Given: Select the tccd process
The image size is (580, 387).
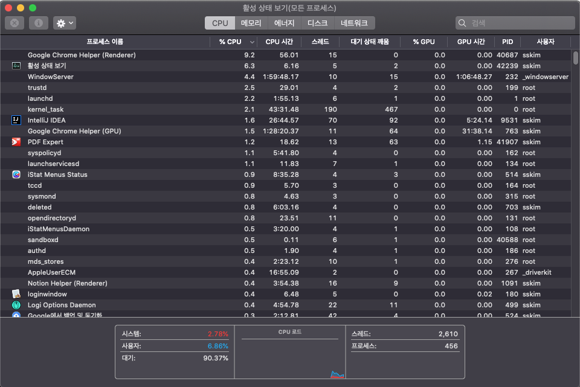Looking at the screenshot, I should (x=286, y=185).
